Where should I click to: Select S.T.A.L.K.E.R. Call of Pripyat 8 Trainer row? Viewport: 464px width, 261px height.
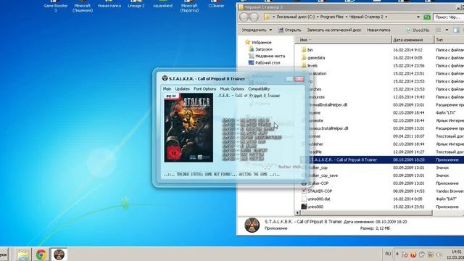(382, 159)
